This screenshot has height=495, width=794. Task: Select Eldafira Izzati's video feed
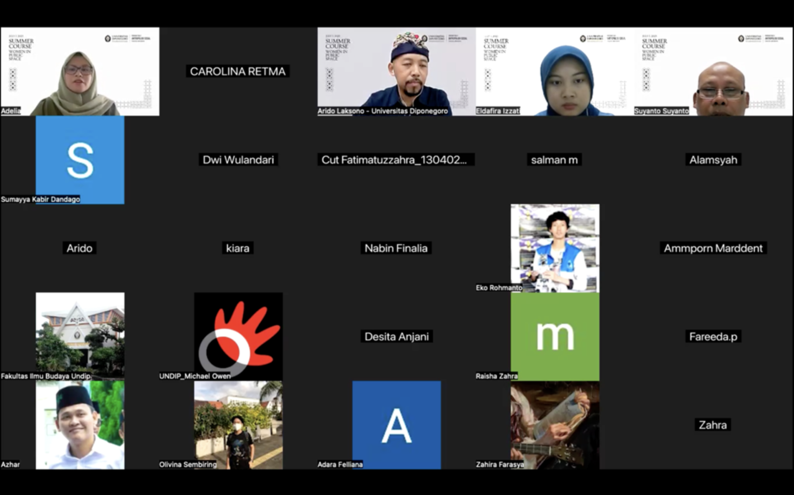pyautogui.click(x=555, y=71)
